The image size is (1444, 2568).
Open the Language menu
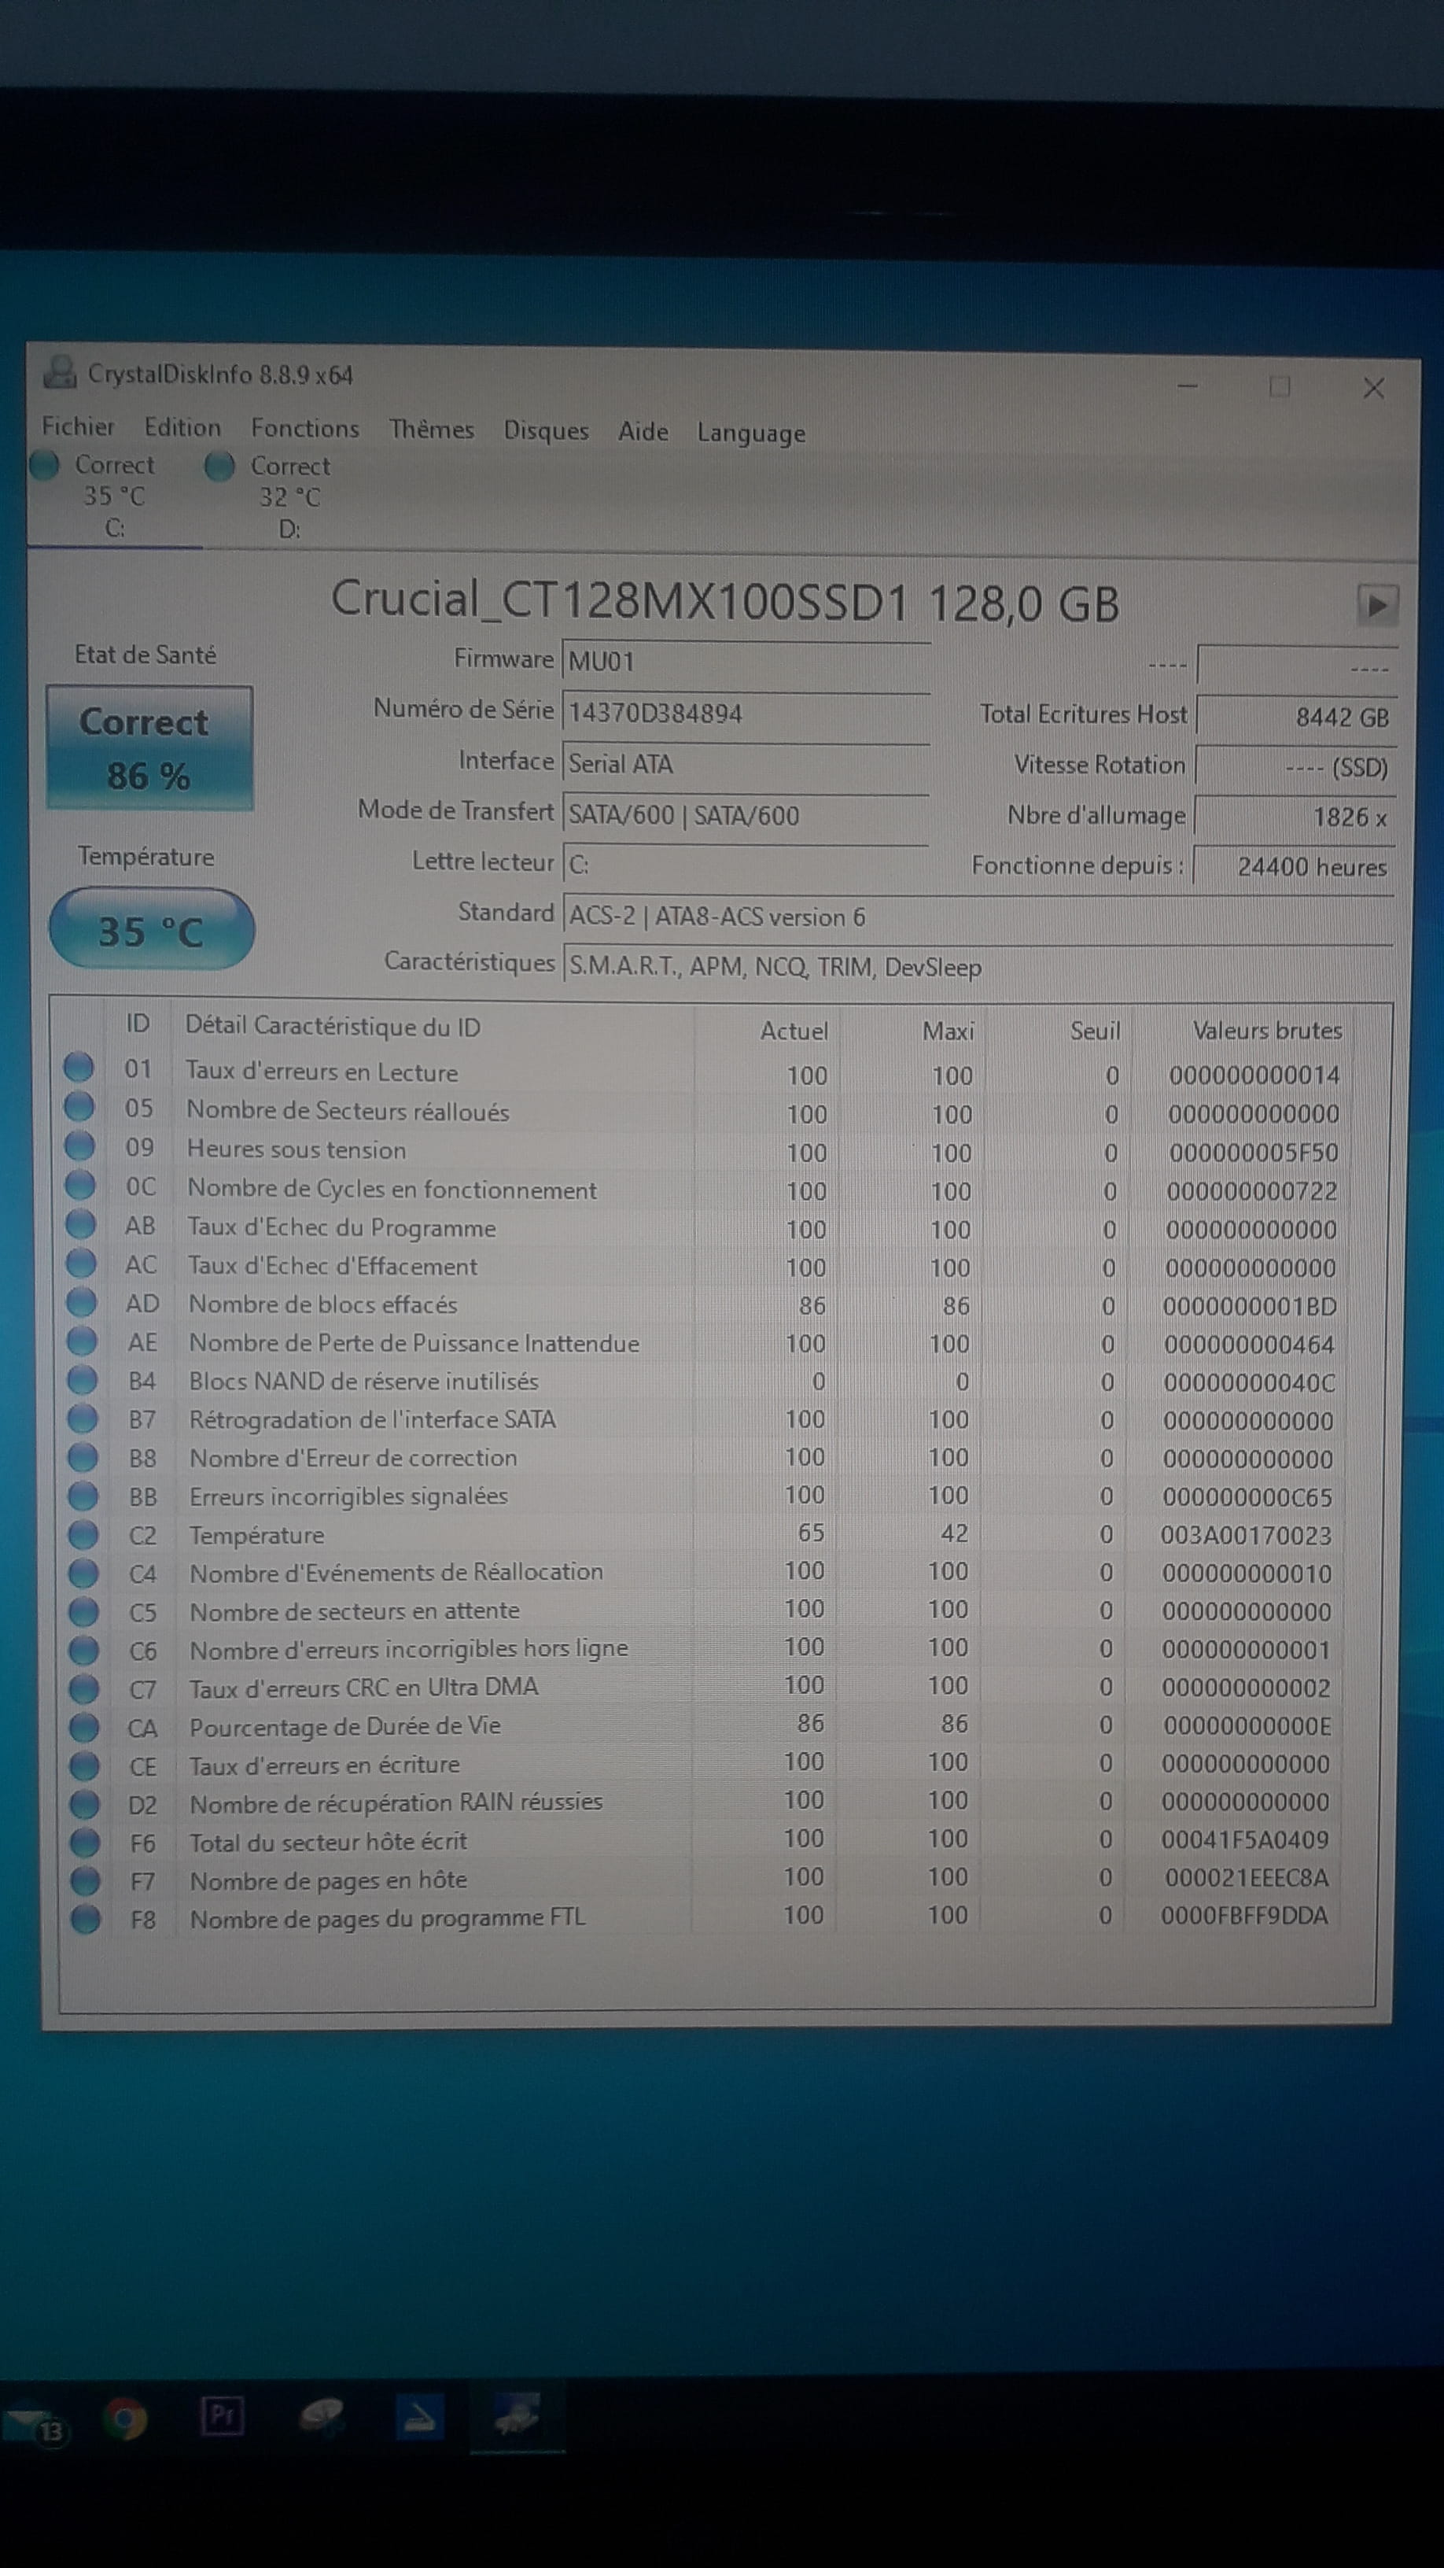[x=751, y=434]
